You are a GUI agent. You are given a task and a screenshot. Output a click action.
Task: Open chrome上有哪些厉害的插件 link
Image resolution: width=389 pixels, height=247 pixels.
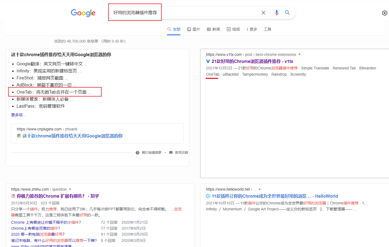[36, 228]
